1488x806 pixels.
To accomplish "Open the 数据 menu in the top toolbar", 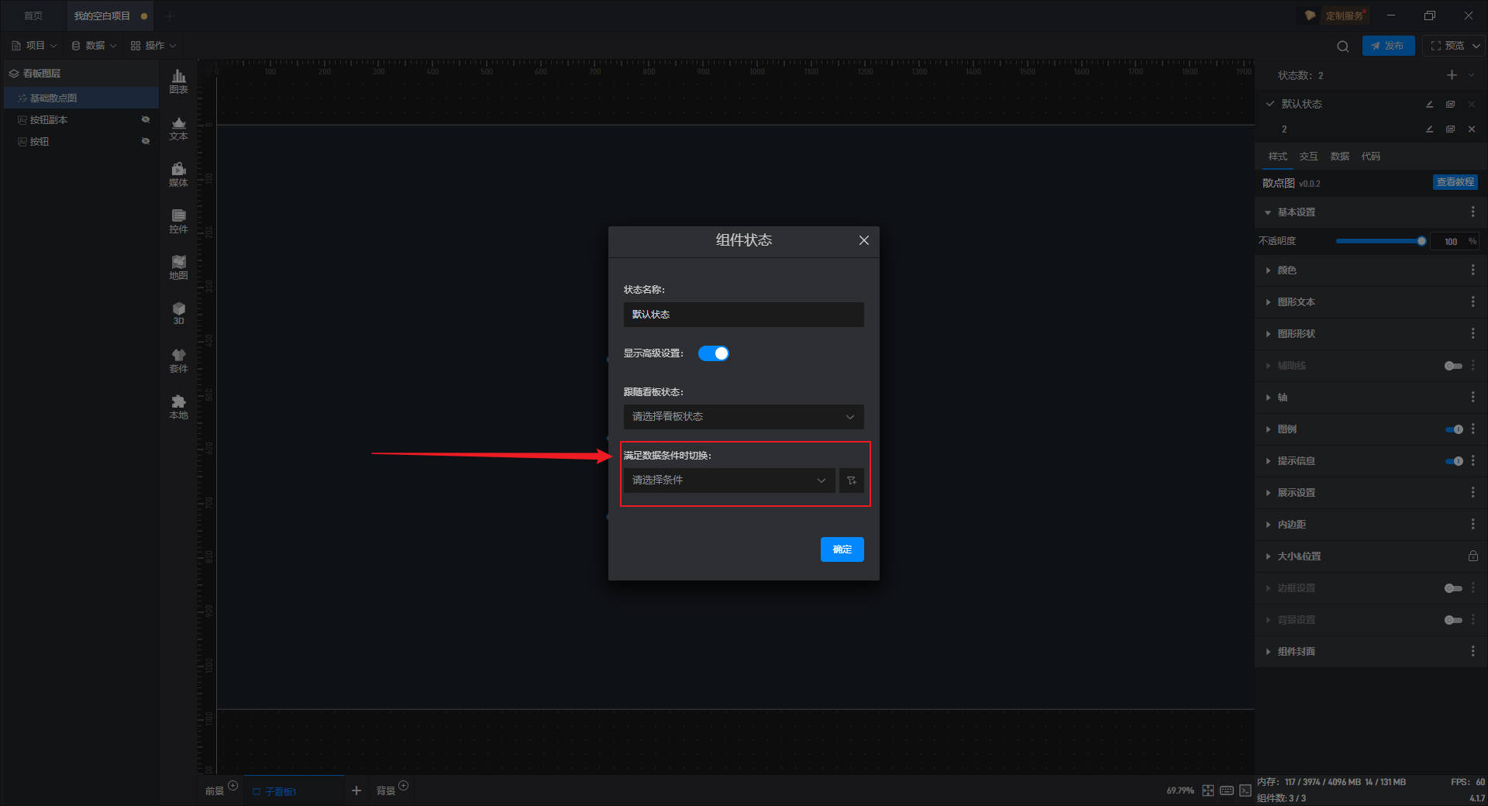I will 94,46.
